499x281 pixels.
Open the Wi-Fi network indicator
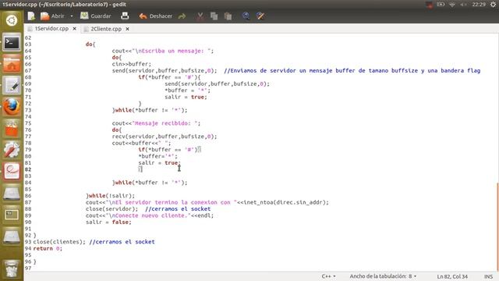pos(452,5)
